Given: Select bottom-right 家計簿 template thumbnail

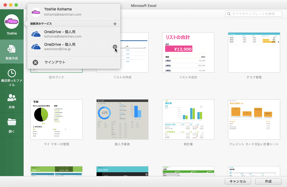Looking at the screenshot, I should (254, 171).
